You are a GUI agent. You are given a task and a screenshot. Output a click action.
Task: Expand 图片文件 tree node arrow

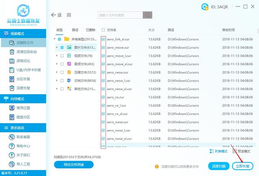coord(57,47)
